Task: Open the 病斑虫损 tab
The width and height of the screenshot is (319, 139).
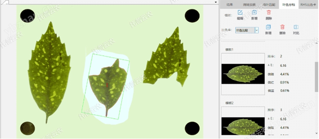Action: [249, 5]
